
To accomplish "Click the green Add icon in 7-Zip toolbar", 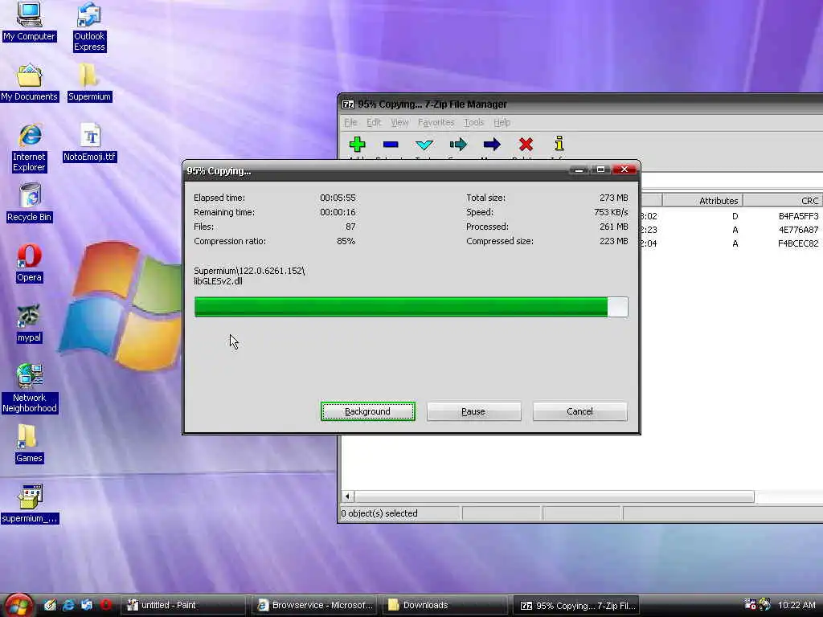I will click(357, 145).
